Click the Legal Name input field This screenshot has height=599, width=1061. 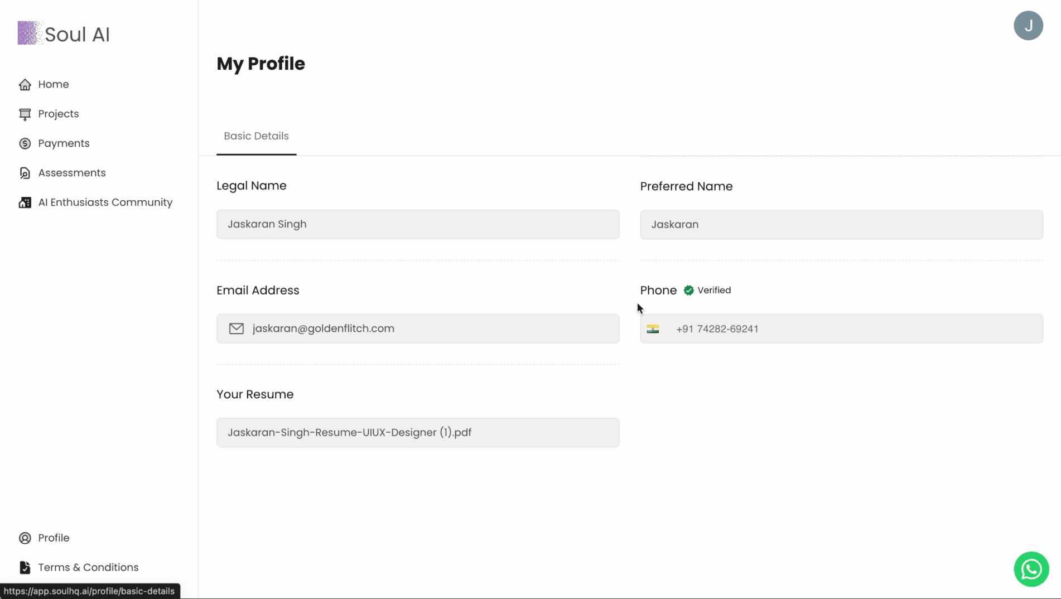point(418,224)
